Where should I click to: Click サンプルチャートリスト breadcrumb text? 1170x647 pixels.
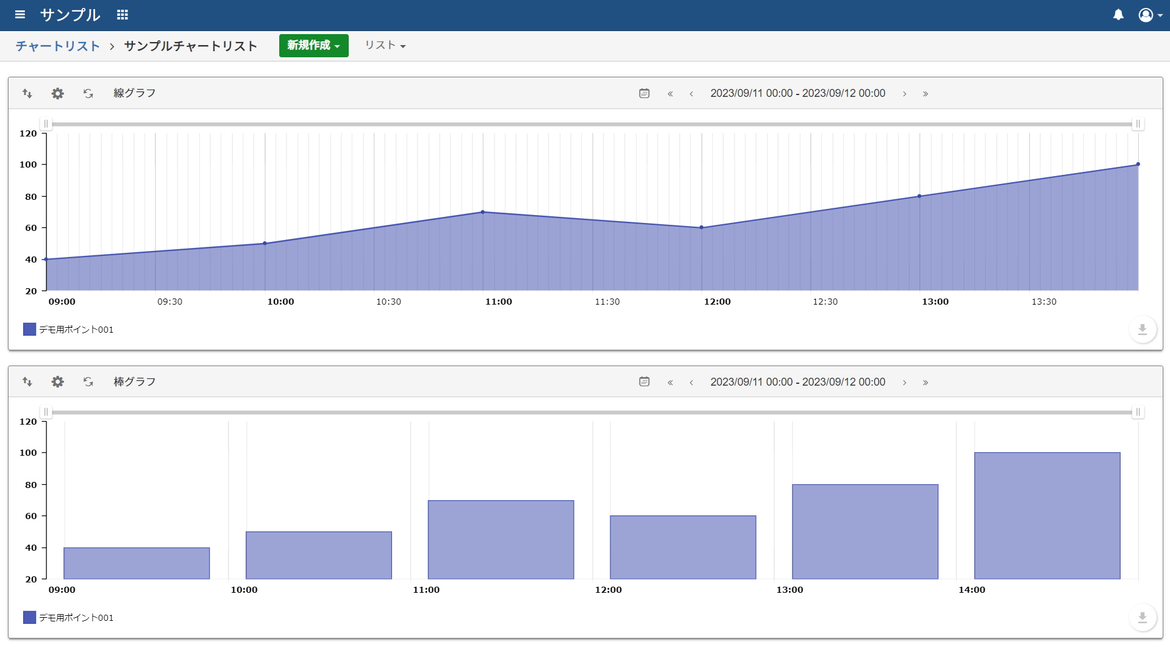coord(191,46)
